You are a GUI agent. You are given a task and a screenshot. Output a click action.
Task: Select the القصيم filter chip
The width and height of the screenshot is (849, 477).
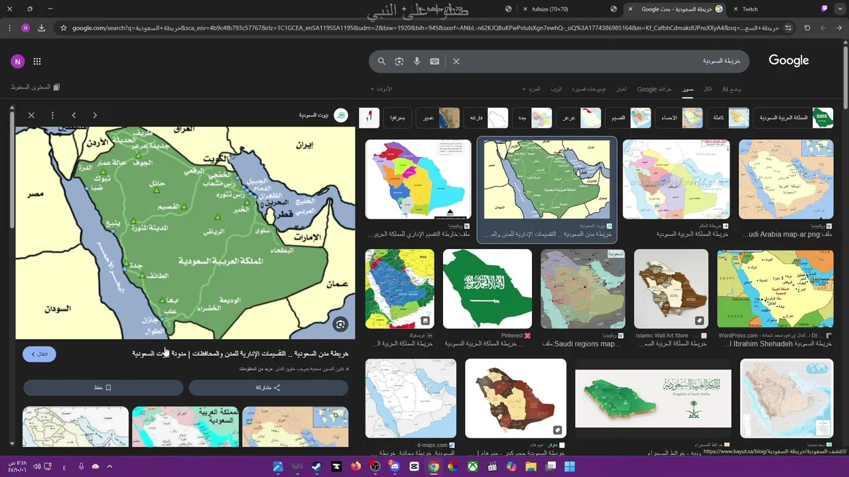(x=627, y=117)
